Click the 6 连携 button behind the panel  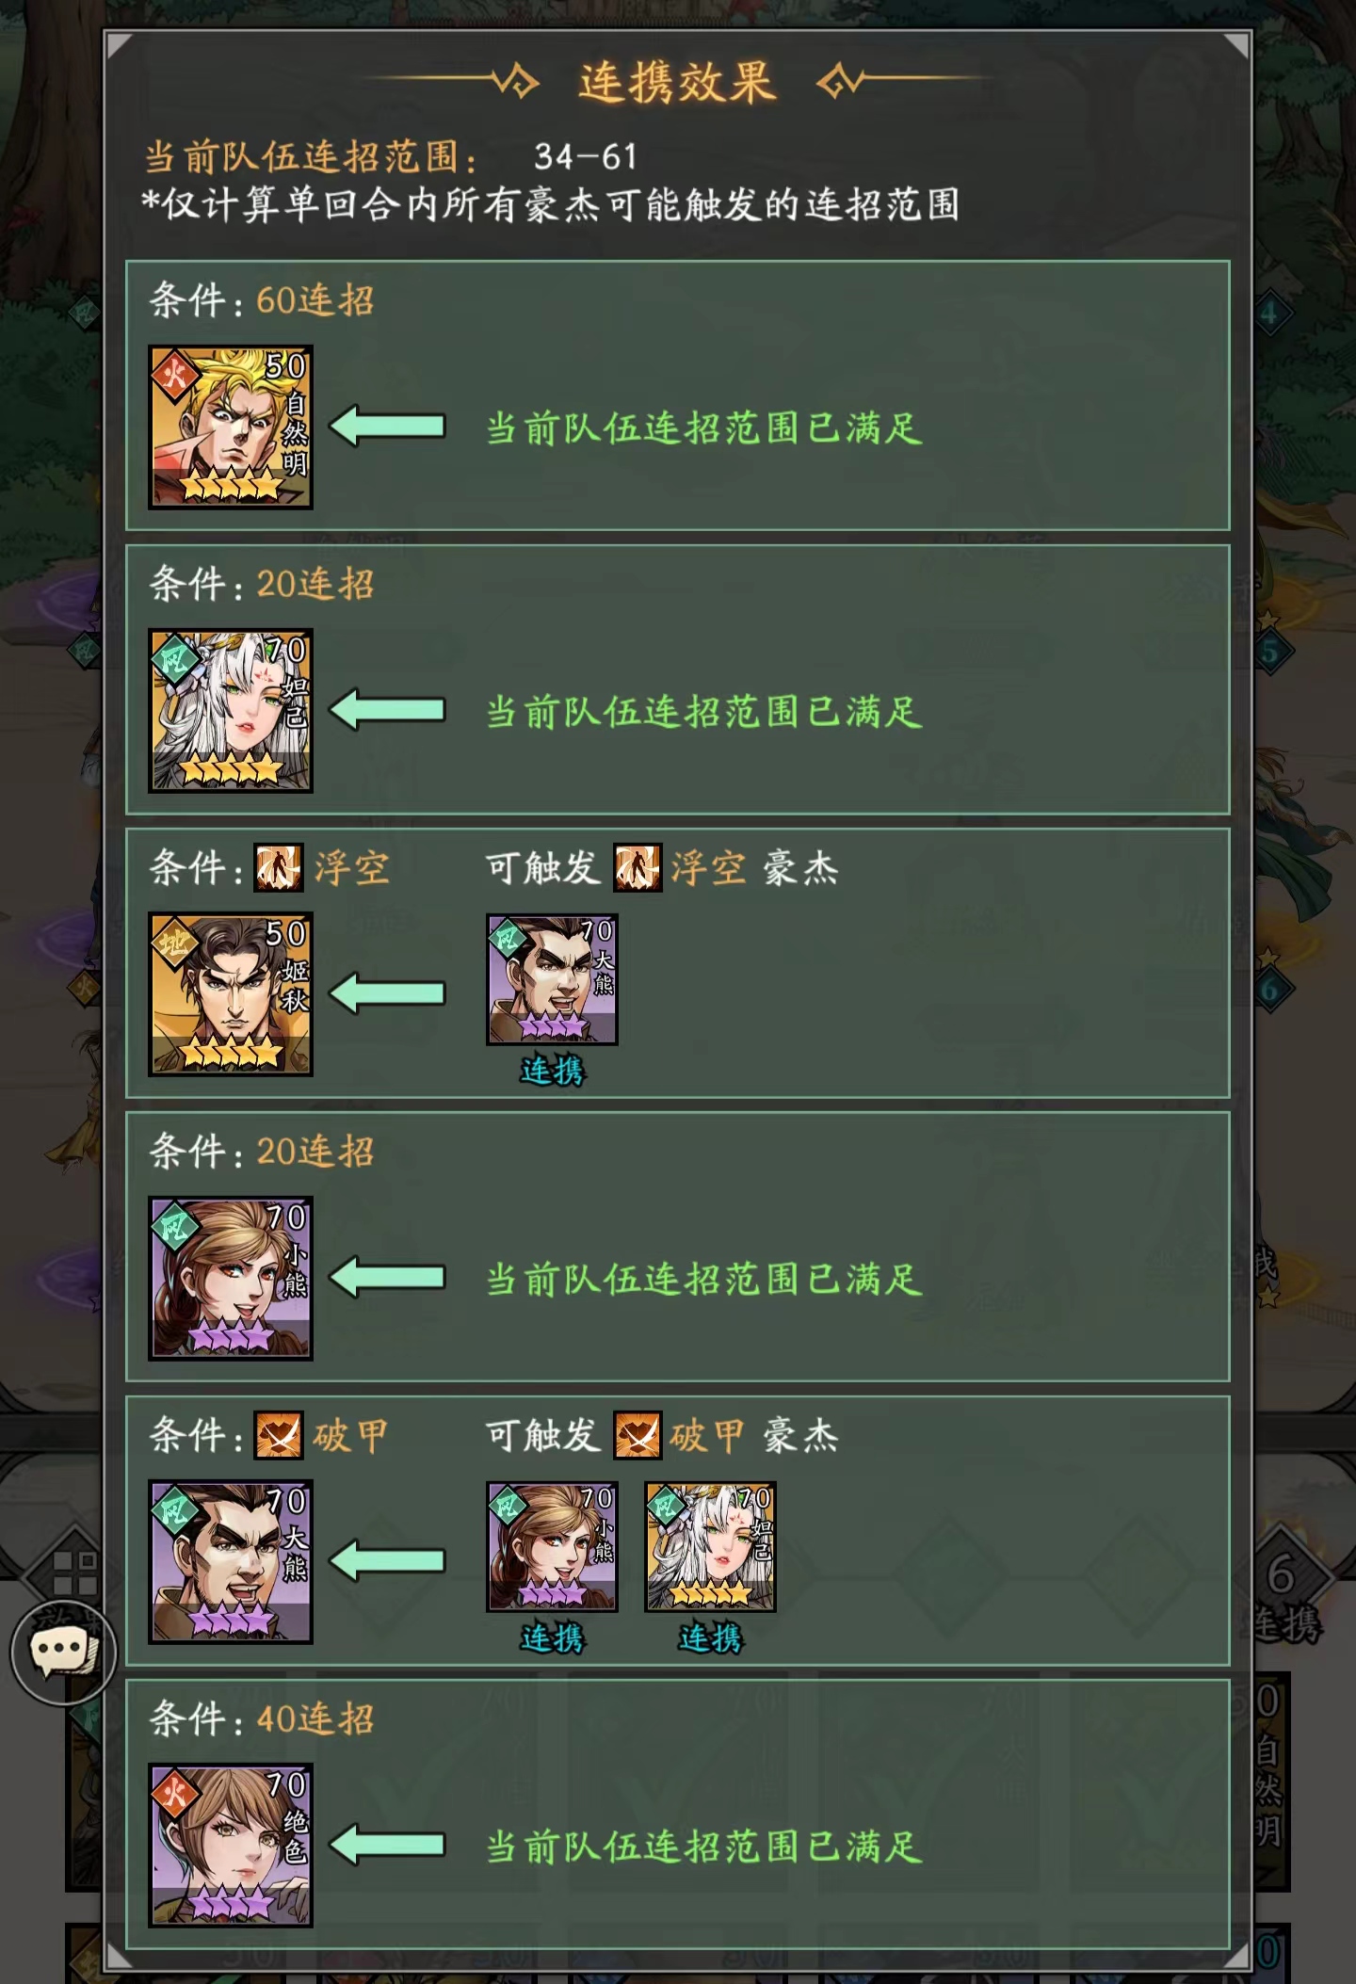tap(1286, 1591)
